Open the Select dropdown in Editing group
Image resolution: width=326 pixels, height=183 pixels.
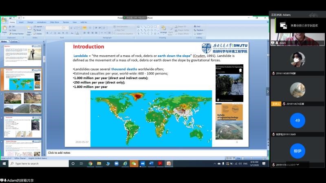coord(199,33)
